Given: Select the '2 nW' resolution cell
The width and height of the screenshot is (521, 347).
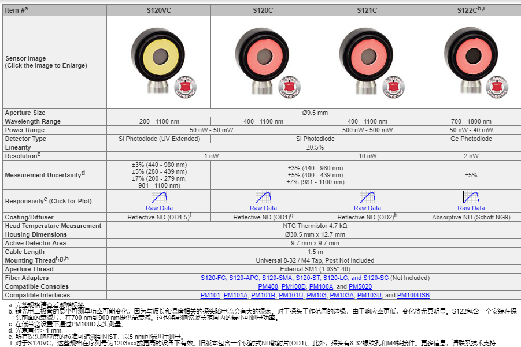Looking at the screenshot, I should tap(471, 156).
